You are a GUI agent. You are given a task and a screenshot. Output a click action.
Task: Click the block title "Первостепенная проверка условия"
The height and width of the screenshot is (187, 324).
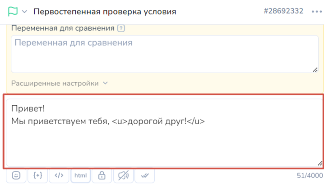click(x=105, y=11)
